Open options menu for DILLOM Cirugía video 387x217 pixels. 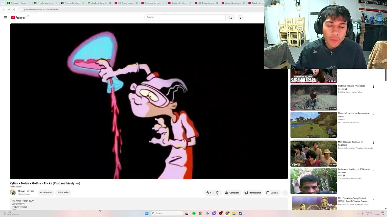point(373,87)
